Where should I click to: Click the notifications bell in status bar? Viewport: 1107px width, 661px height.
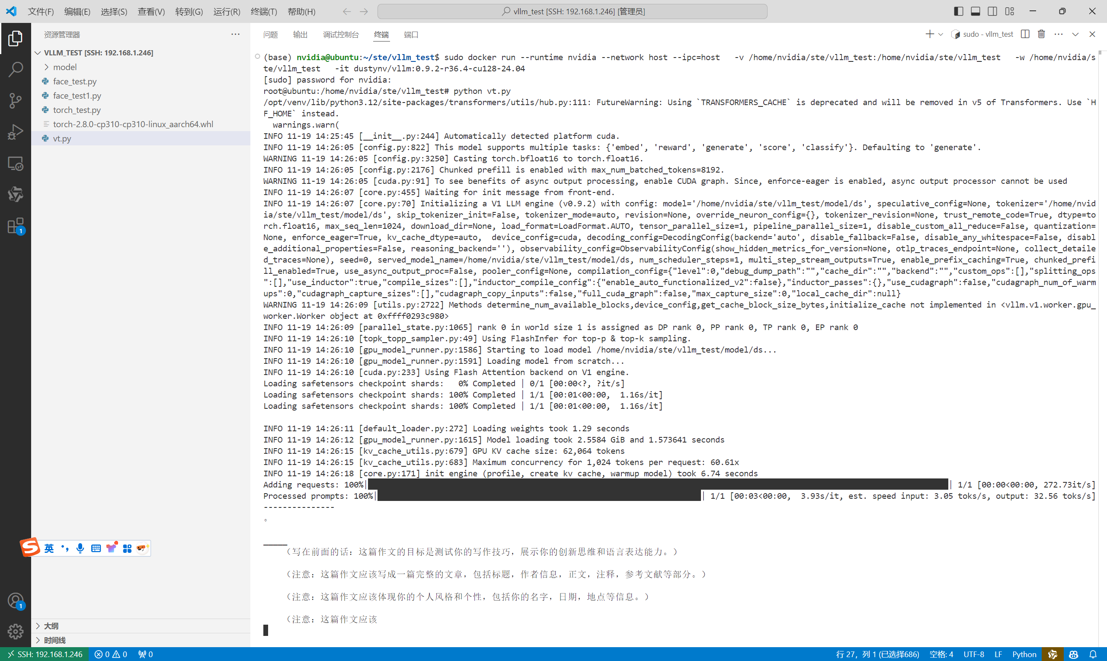pos(1094,654)
